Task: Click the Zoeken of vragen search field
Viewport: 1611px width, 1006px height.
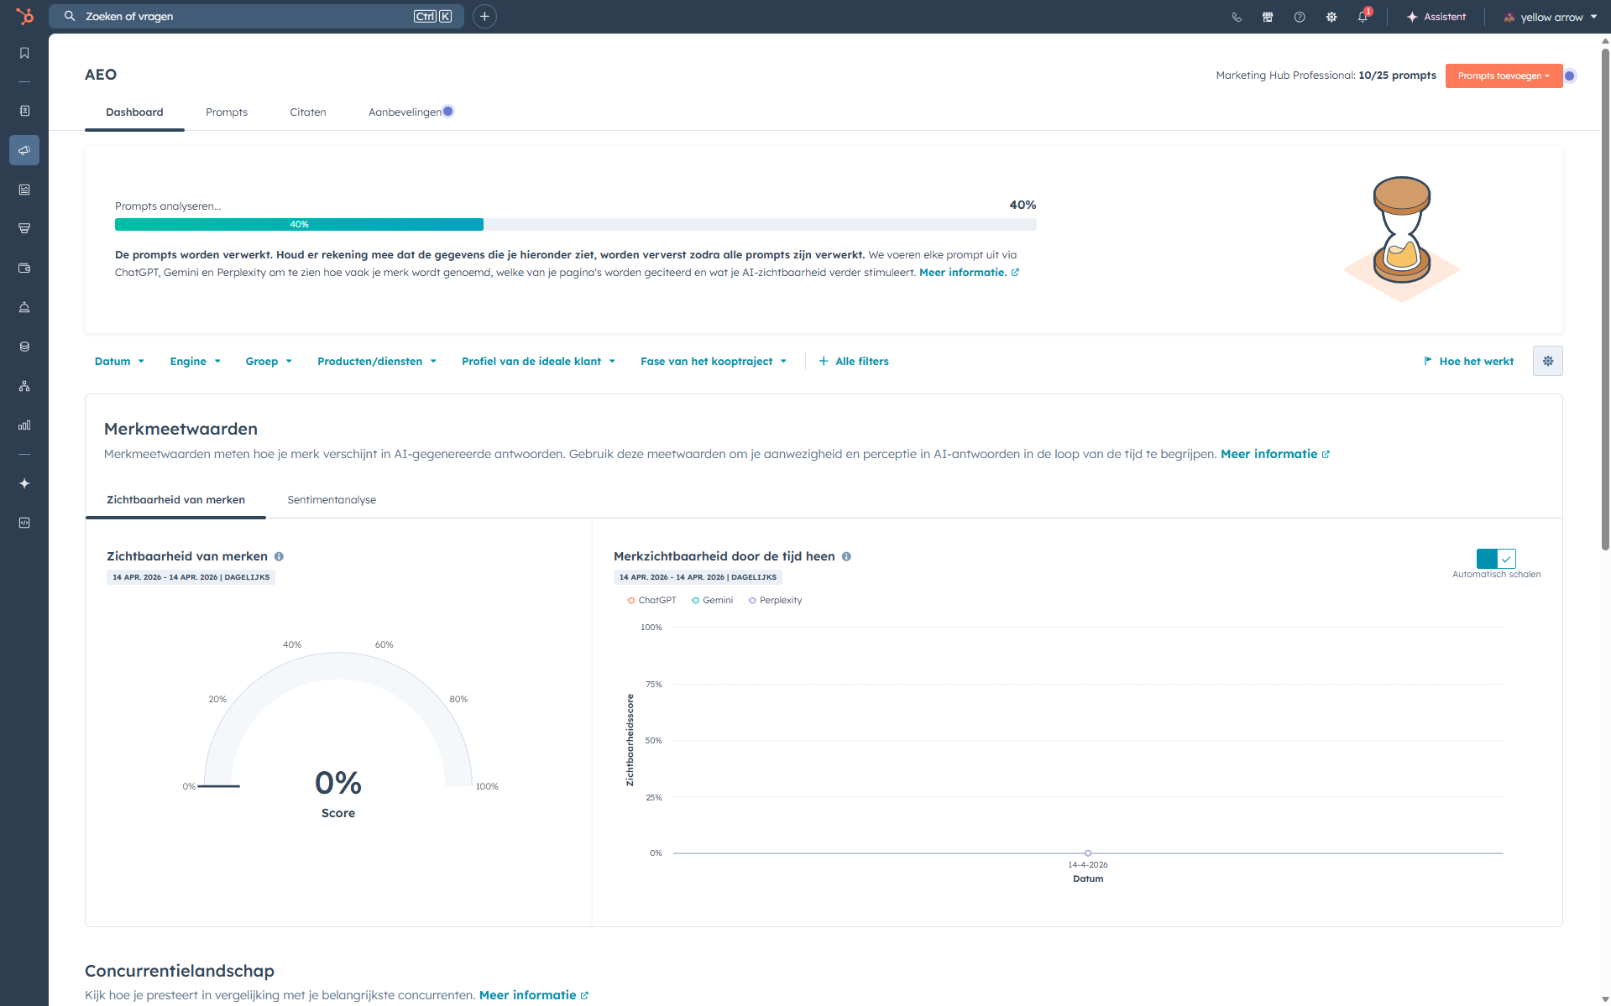Action: click(x=256, y=16)
